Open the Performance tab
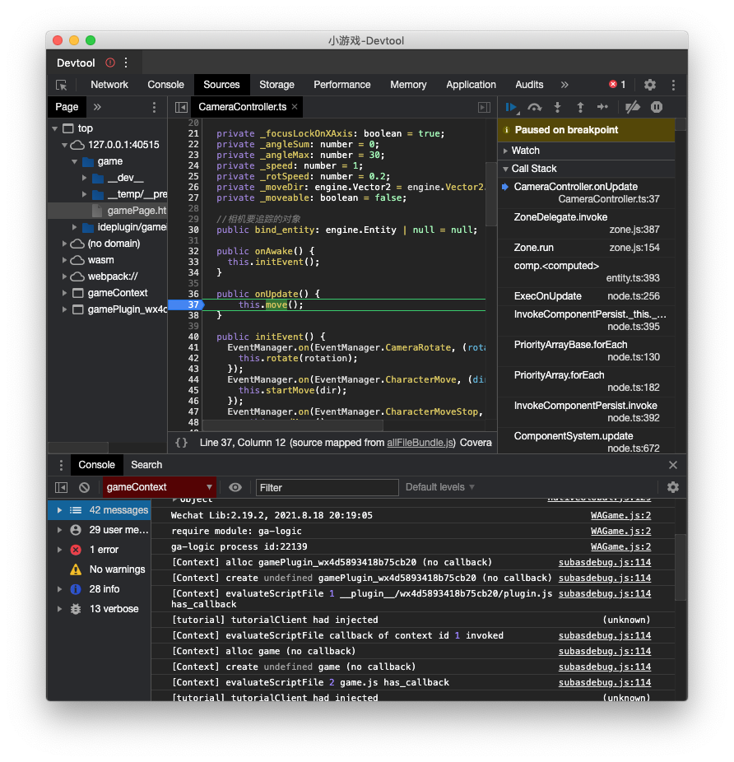734x762 pixels. tap(341, 85)
